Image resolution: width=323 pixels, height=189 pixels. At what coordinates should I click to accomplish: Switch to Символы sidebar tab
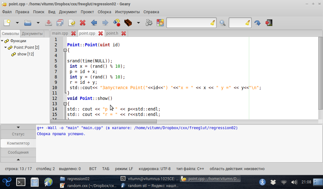pos(10,33)
